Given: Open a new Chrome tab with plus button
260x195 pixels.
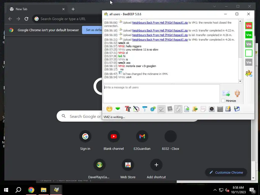Looking at the screenshot, I should [73, 9].
